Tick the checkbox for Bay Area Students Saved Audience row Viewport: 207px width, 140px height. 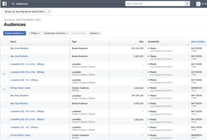point(4,50)
